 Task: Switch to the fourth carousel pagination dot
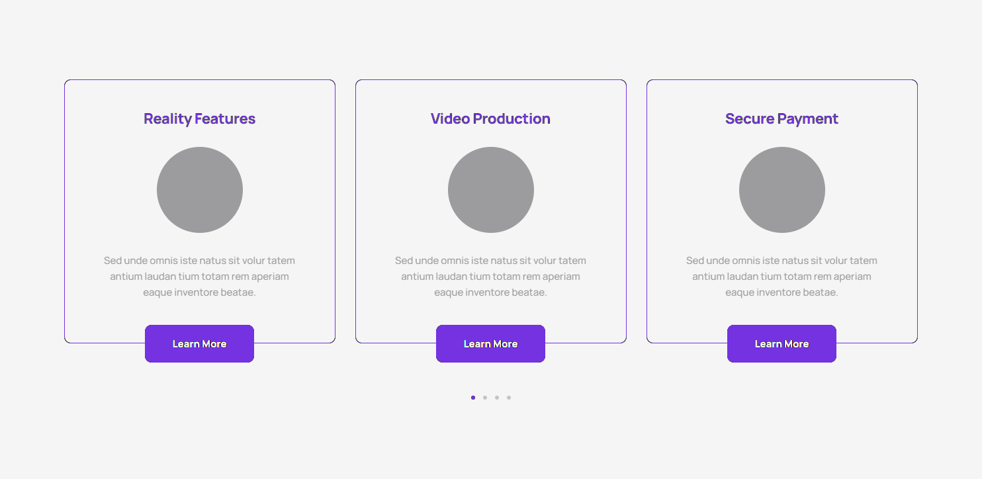click(509, 398)
